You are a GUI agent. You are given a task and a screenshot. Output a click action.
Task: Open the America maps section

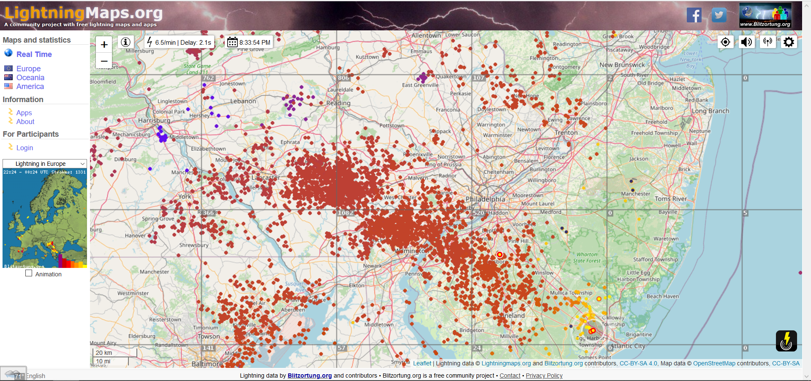(x=30, y=86)
